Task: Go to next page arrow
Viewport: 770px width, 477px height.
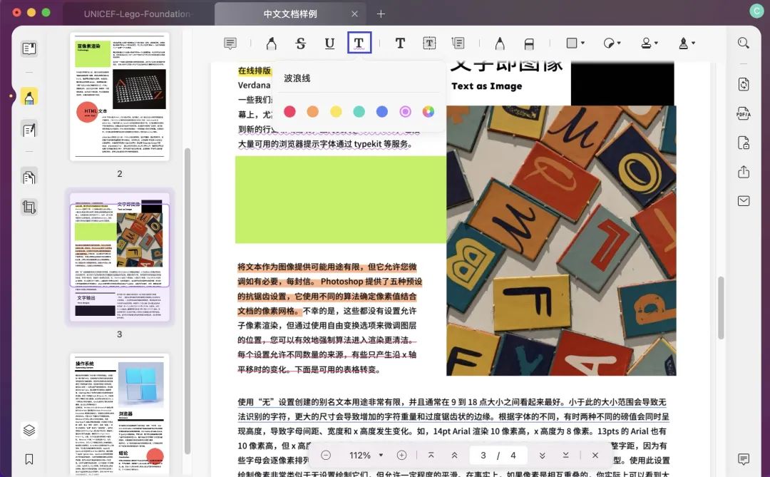Action: (x=542, y=456)
